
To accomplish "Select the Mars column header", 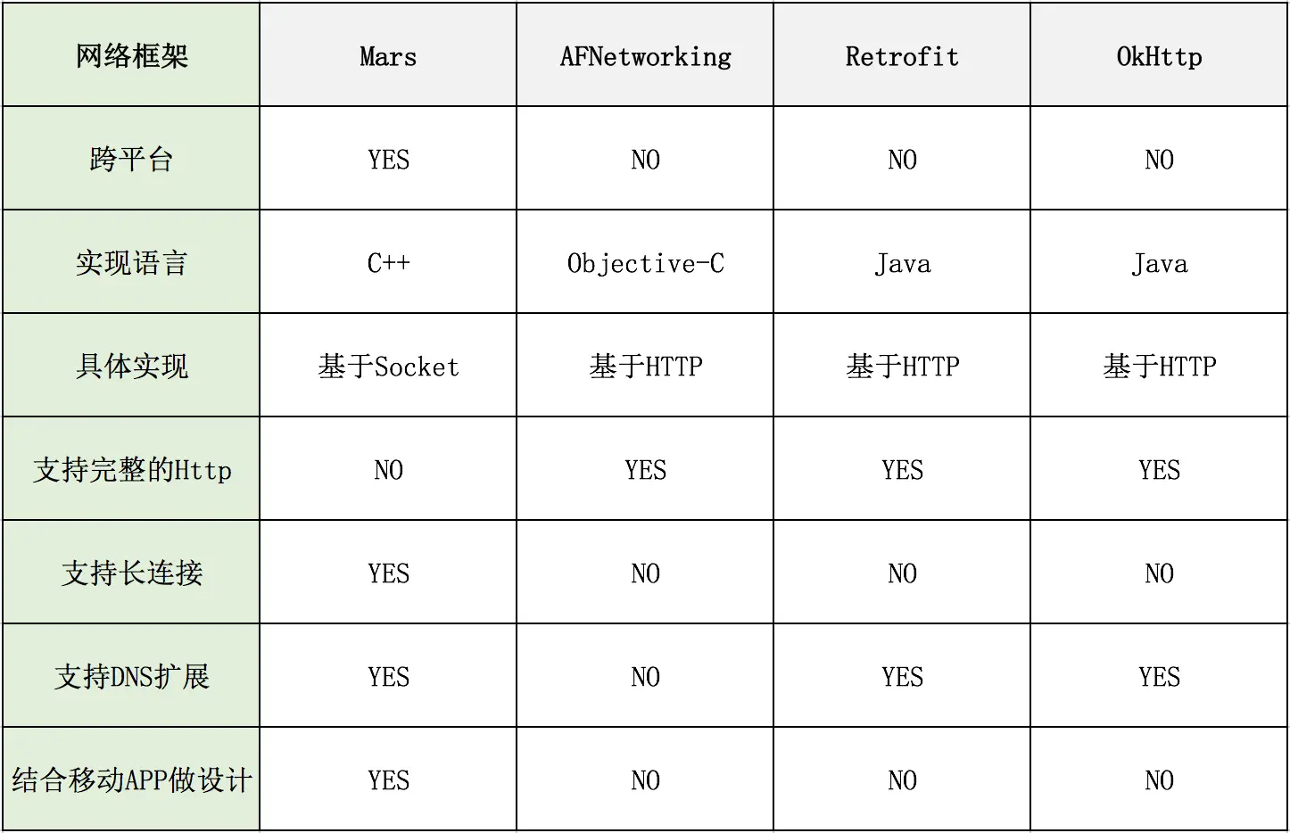I will pyautogui.click(x=388, y=55).
